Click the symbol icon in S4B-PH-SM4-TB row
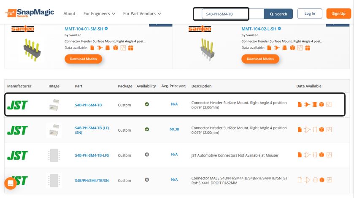Image resolution: width=354 pixels, height=198 pixels. tap(307, 105)
